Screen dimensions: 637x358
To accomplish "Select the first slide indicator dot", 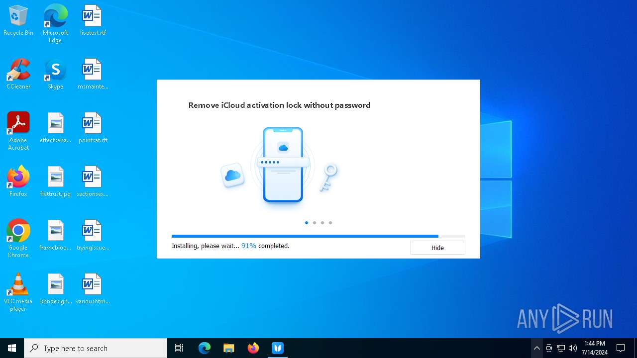I will click(x=307, y=223).
